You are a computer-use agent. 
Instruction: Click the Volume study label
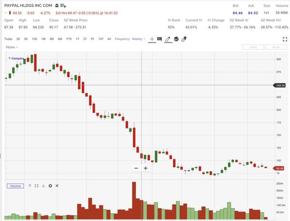point(15,186)
